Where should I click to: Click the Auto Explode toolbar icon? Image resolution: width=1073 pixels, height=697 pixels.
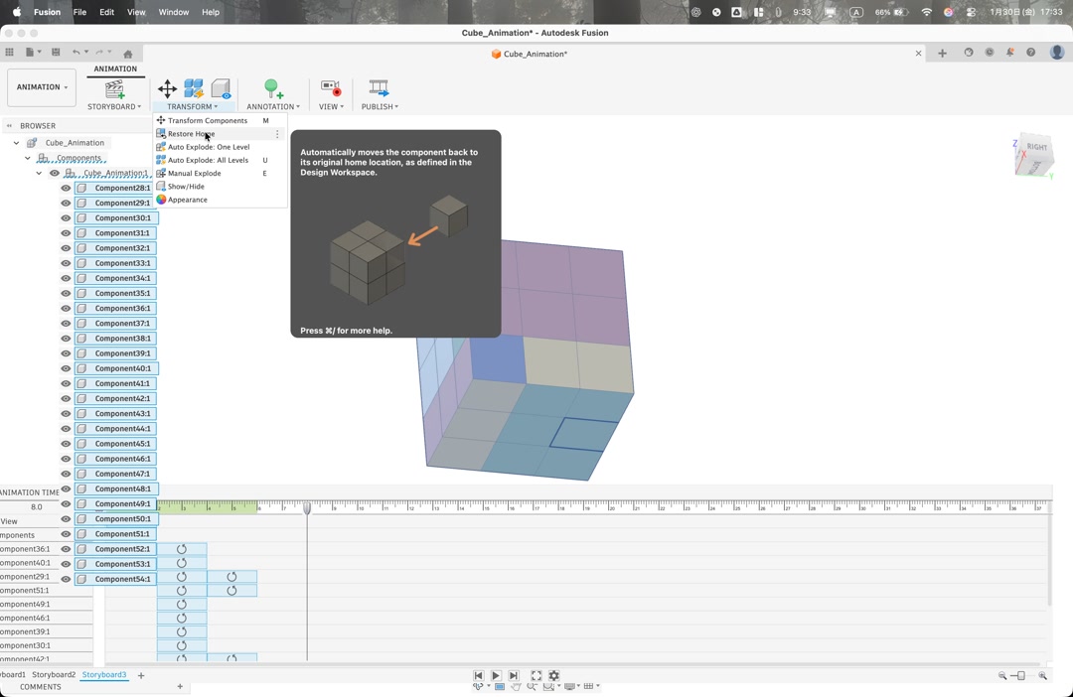194,89
